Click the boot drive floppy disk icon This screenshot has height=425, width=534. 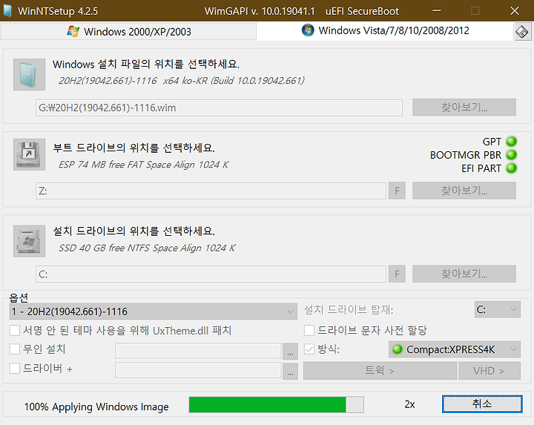(x=29, y=154)
